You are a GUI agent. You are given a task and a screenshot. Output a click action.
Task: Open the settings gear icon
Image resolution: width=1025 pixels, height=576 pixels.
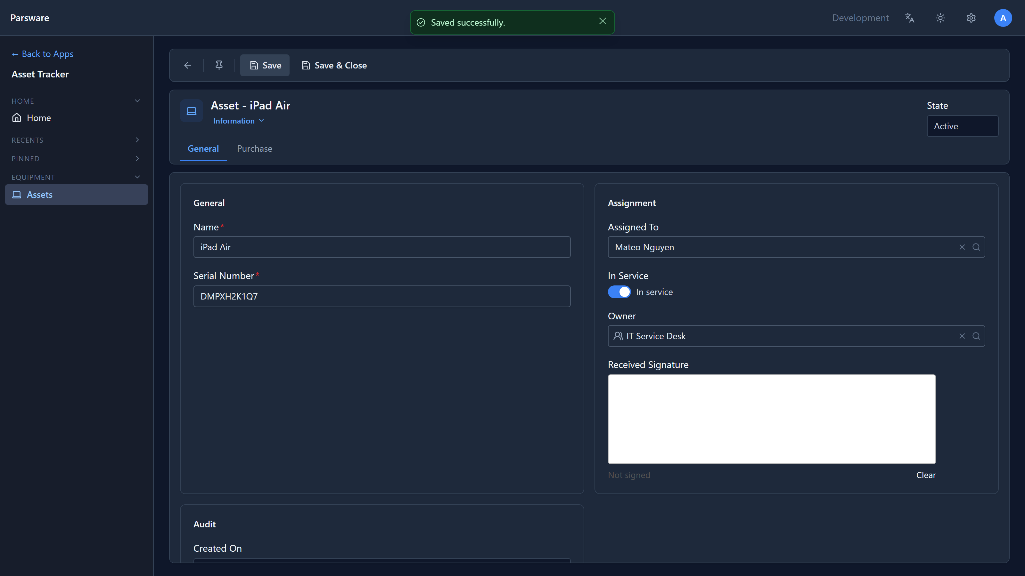971,18
